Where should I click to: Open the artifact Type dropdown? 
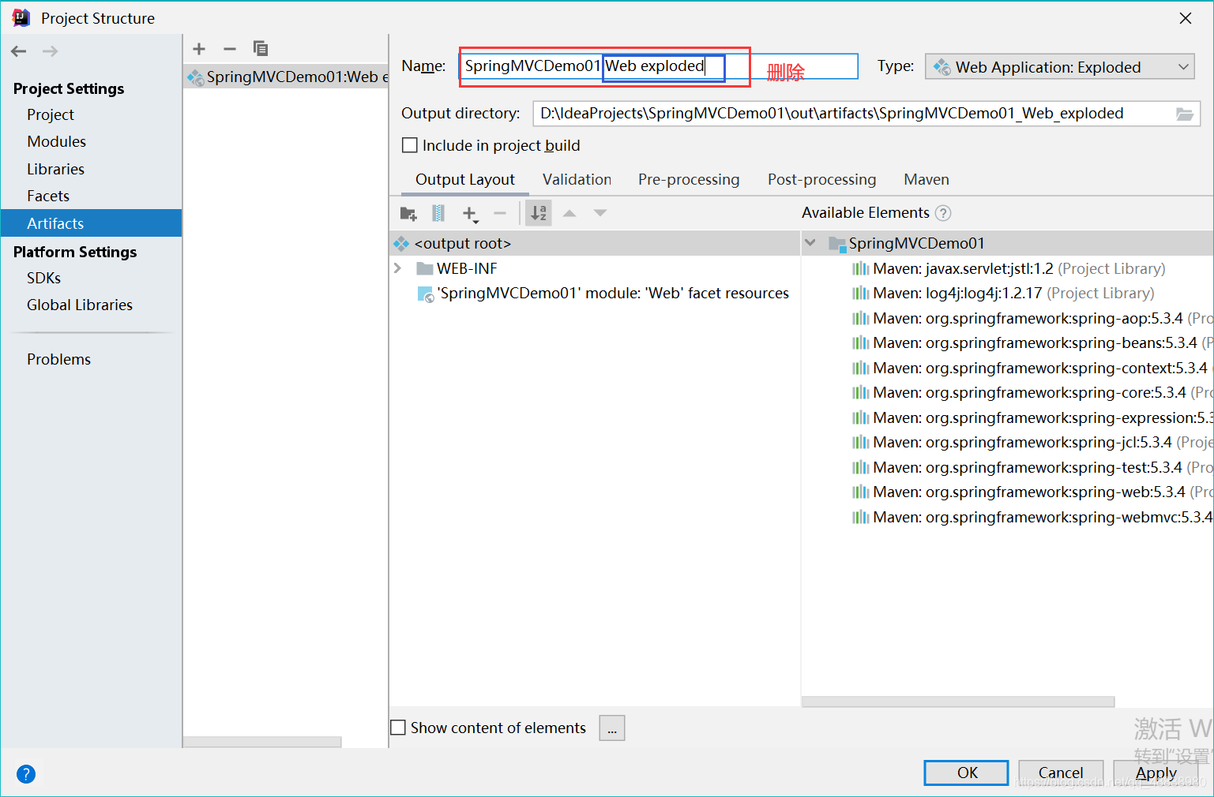tap(1059, 67)
